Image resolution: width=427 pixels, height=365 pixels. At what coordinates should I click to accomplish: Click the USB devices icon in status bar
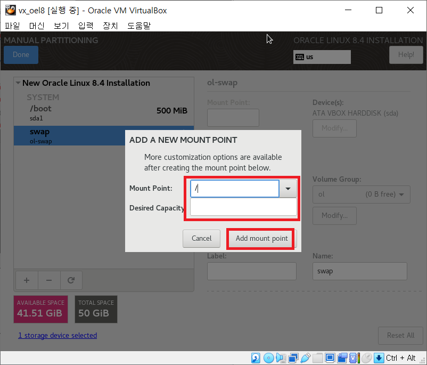(306, 358)
